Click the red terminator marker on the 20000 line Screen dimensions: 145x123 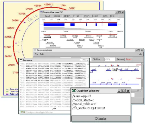coord(112,79)
